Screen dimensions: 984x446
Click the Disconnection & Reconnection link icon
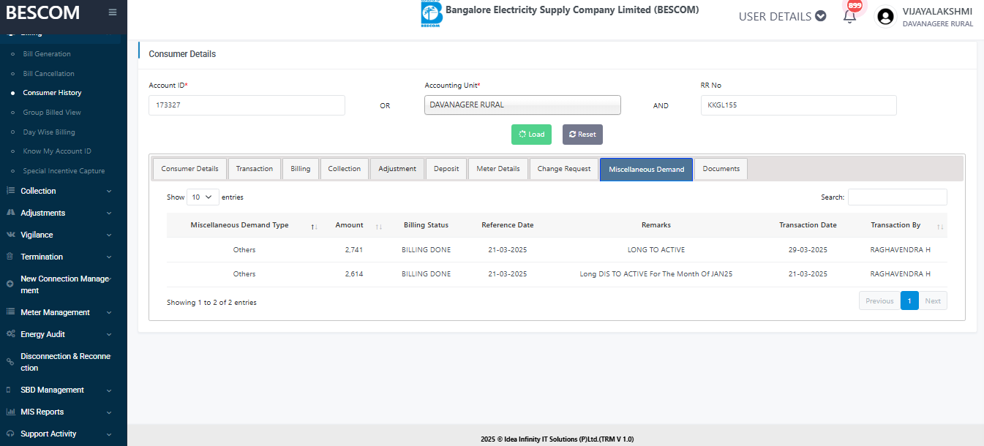pyautogui.click(x=10, y=361)
